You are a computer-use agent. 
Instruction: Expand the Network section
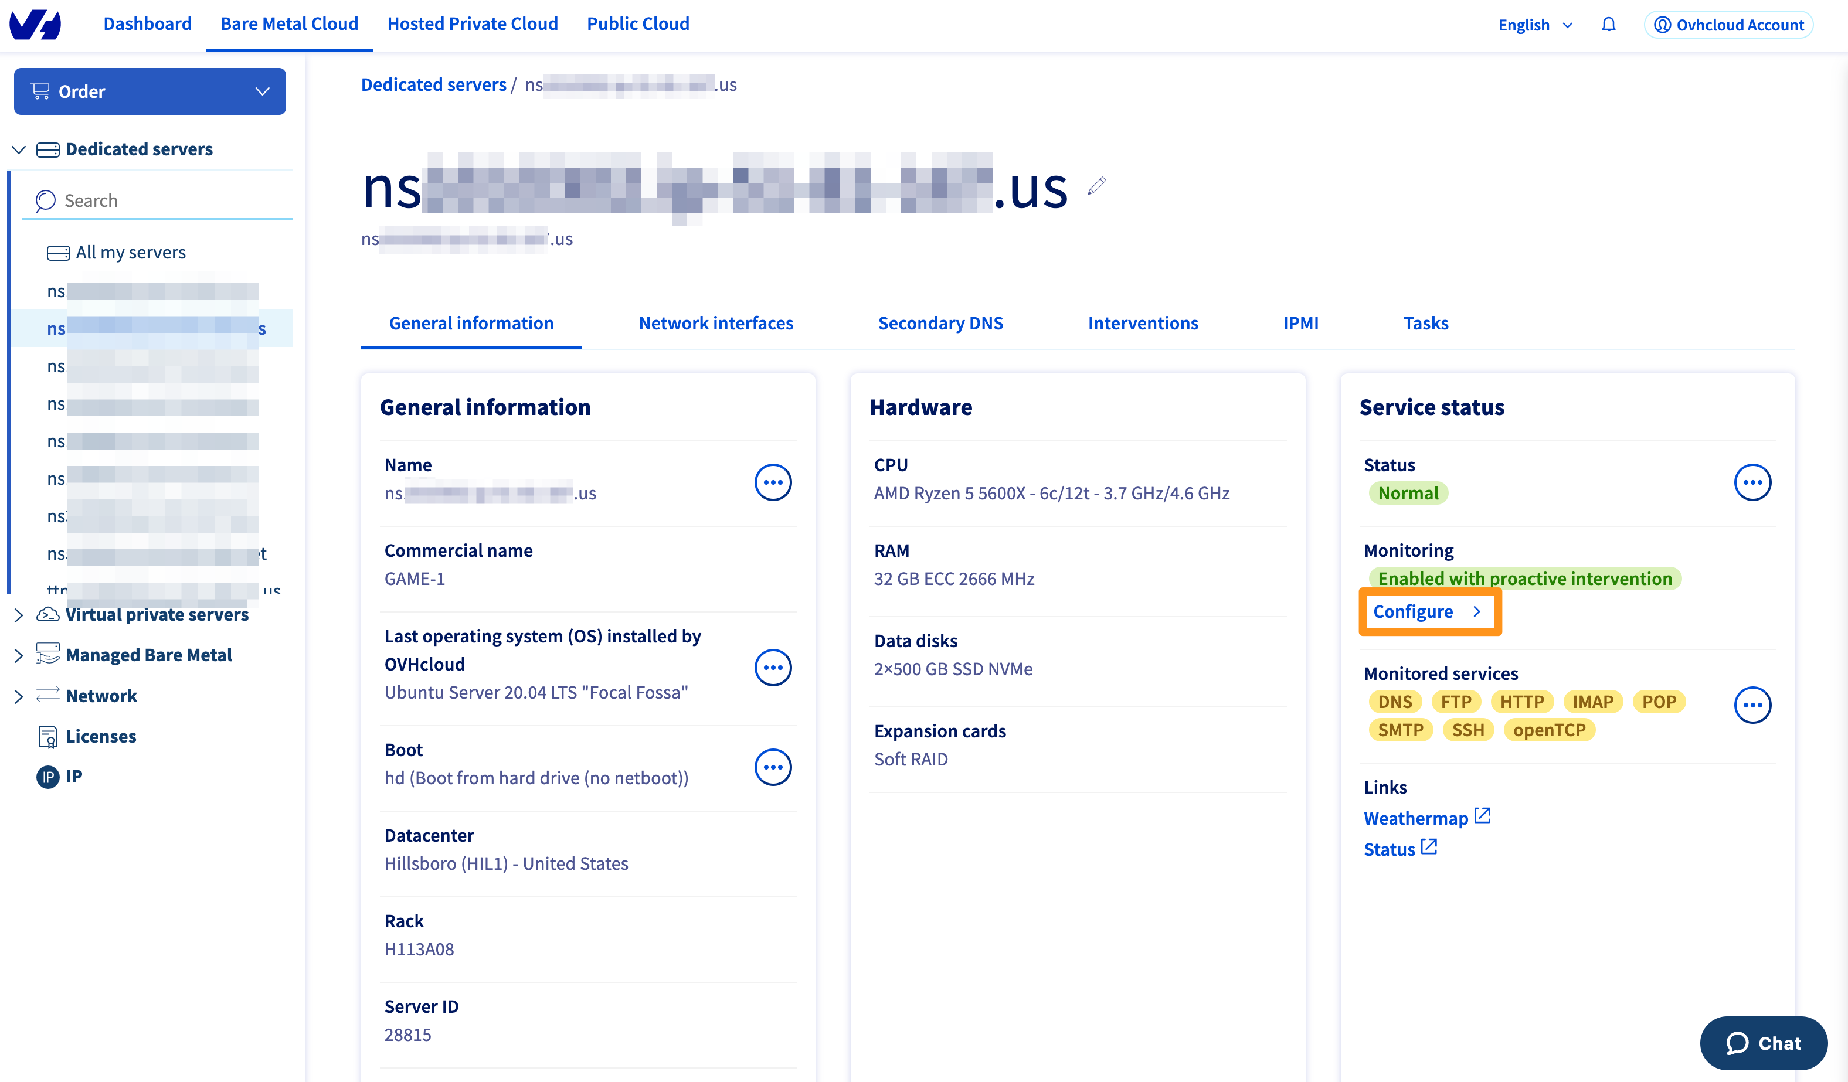18,696
